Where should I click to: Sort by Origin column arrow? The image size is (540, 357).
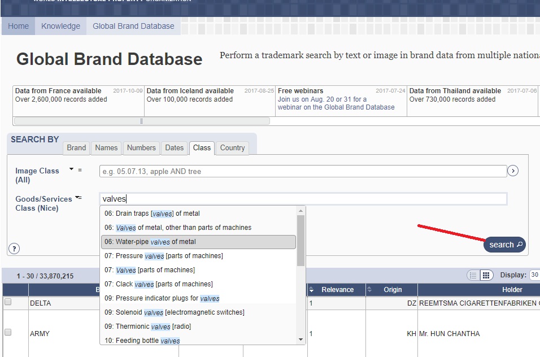click(370, 290)
